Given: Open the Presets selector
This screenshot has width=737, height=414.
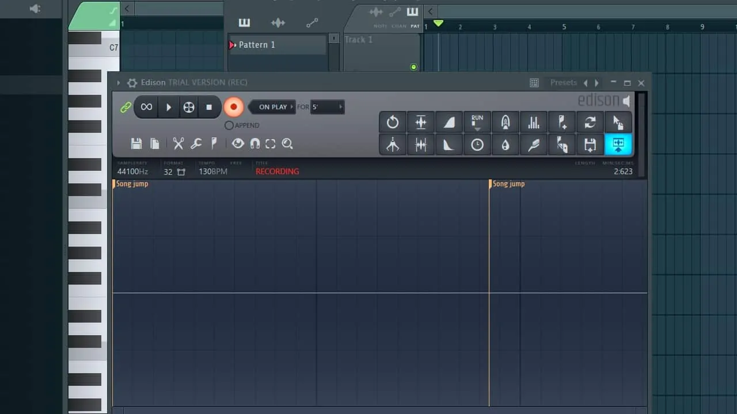Looking at the screenshot, I should pos(563,83).
